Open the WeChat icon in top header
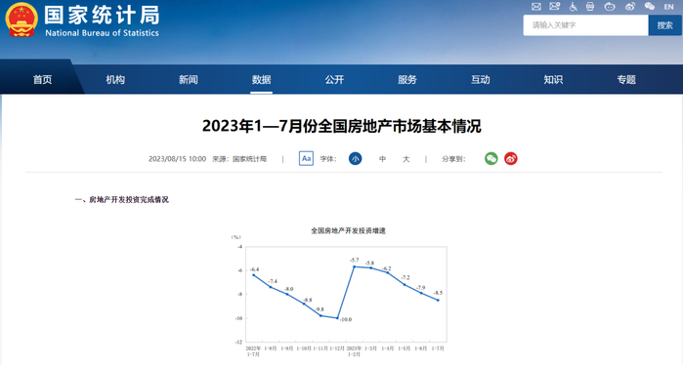This screenshot has height=365, width=683. point(650,7)
